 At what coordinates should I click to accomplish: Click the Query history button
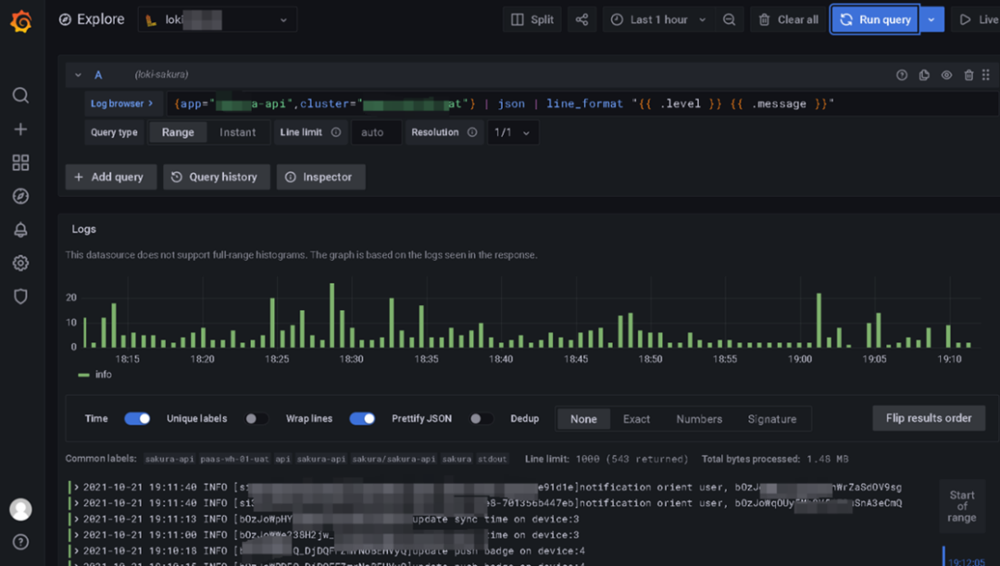pos(216,177)
